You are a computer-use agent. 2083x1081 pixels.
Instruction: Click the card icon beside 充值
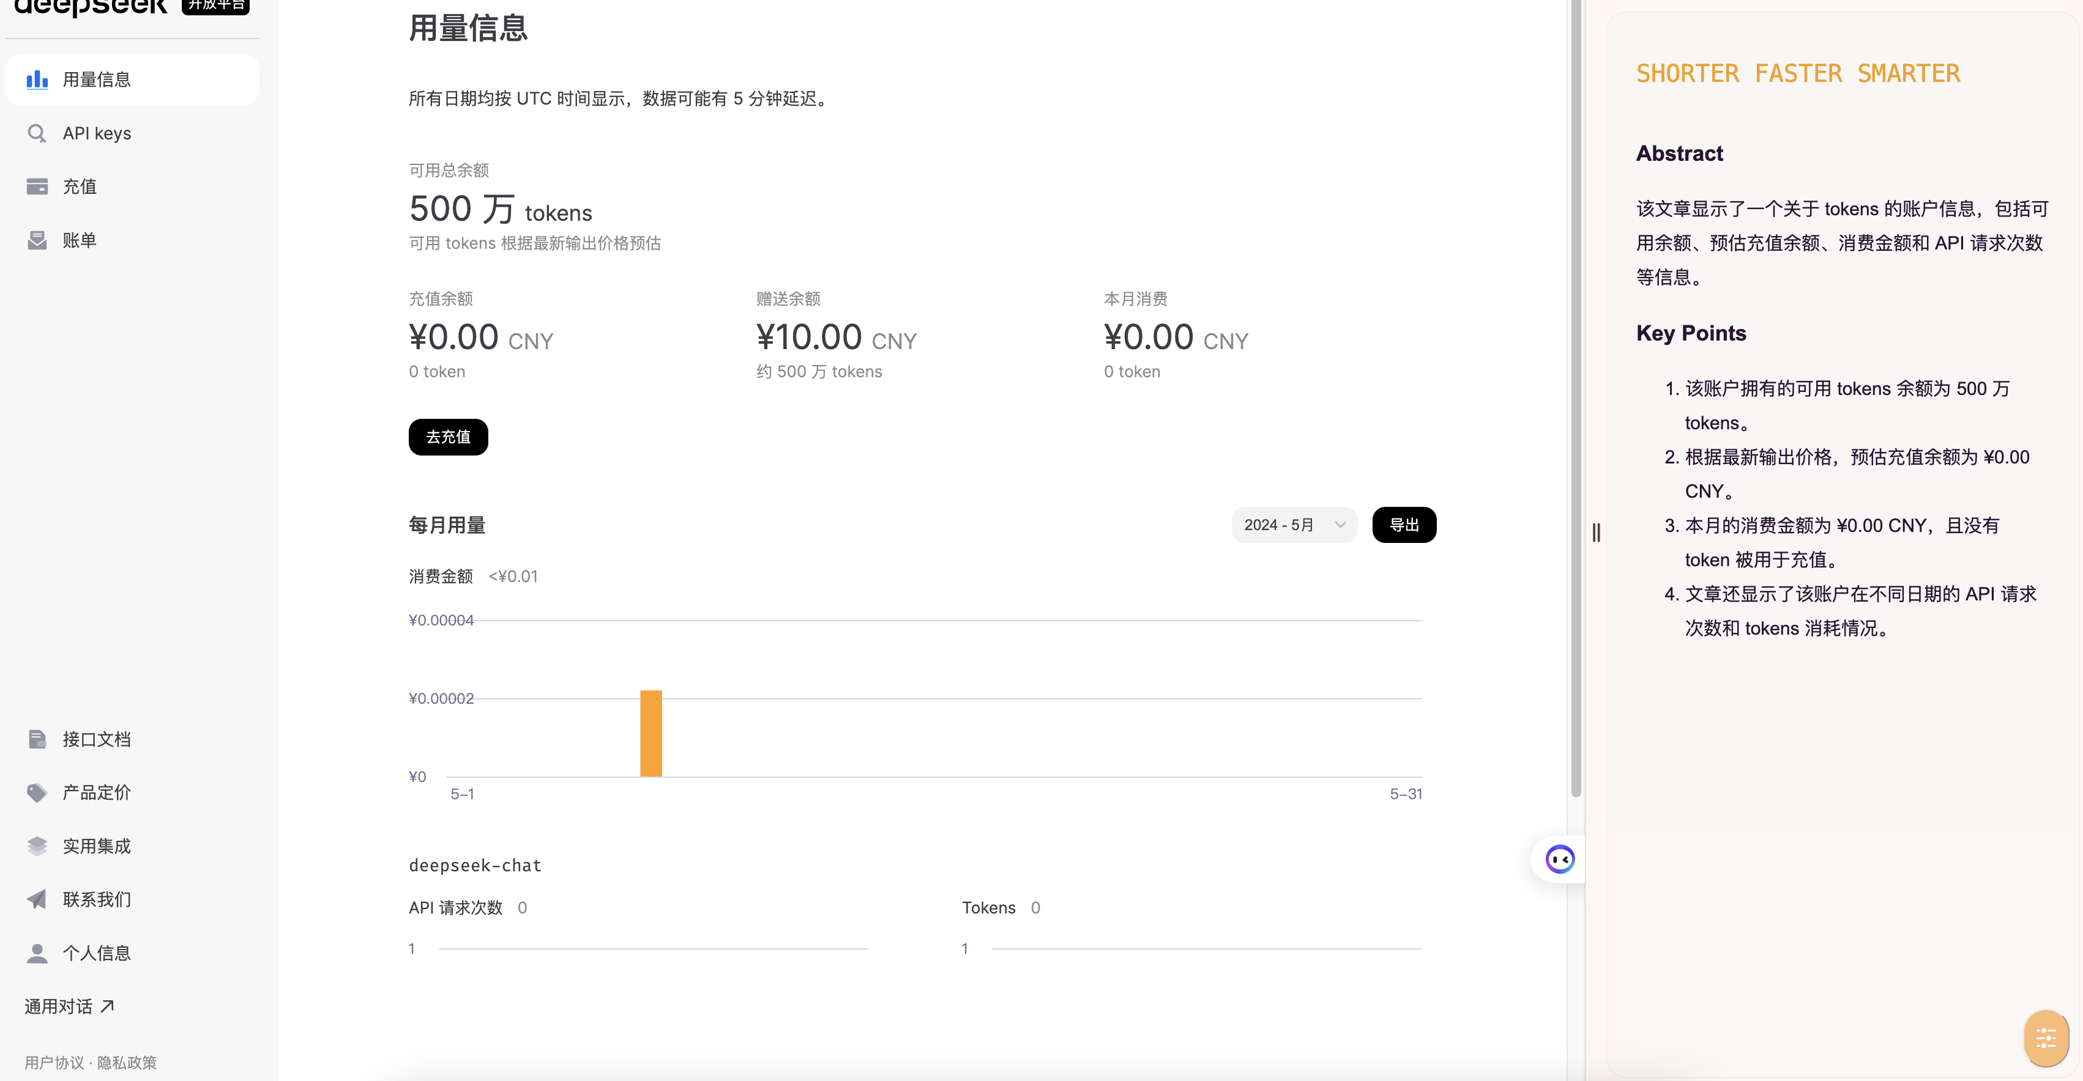[37, 186]
